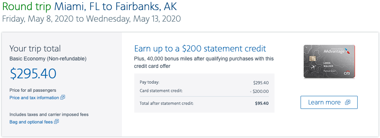Viewport: 380px width, 138px height.
Task: Click external-link icon beside Bag and optional fees
Action: [56, 122]
